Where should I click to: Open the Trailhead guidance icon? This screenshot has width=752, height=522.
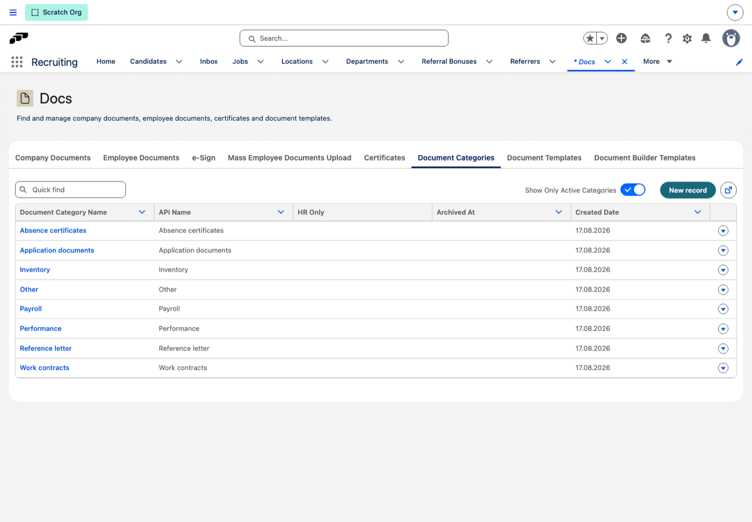646,38
